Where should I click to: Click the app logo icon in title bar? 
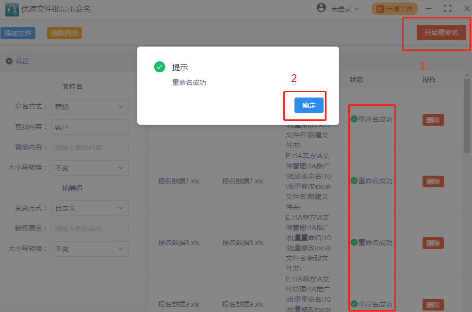point(12,10)
